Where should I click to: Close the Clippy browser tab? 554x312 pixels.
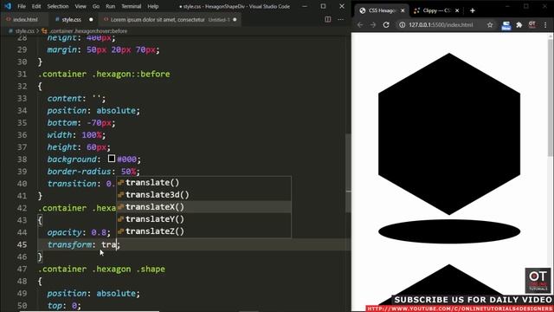(457, 10)
